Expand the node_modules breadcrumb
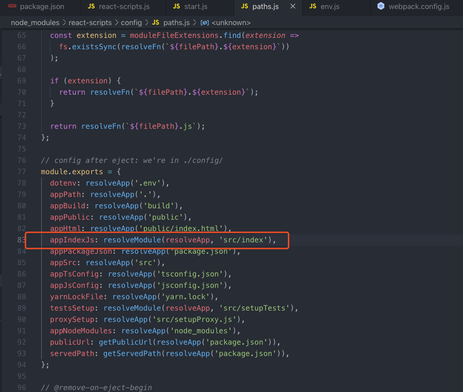 point(35,23)
